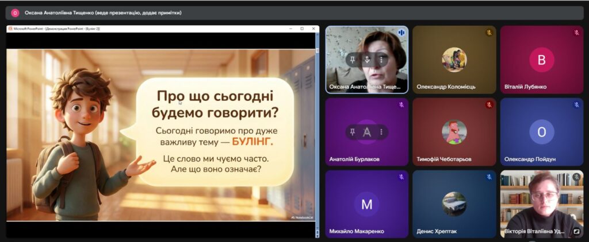Click the audio activity indicator on Оксана's tile
589x242 pixels.
tap(401, 33)
